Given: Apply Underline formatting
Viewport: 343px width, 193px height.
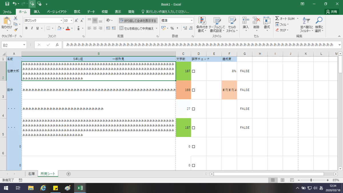Looking at the screenshot, I should click(37, 28).
